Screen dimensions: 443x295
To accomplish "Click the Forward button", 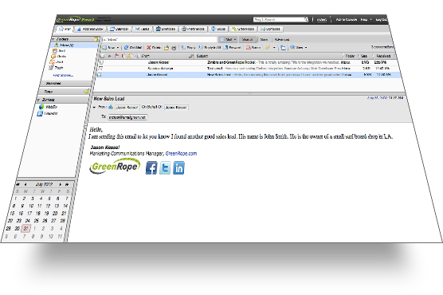I will (x=232, y=48).
